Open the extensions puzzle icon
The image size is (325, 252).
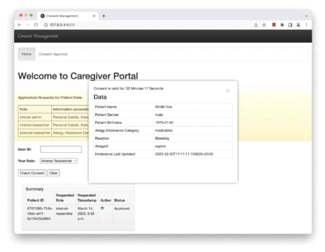tap(282, 25)
